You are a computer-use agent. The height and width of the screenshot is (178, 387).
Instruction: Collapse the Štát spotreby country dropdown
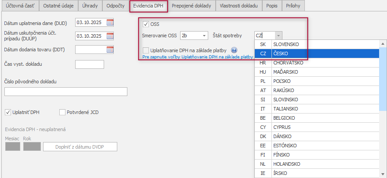[278, 36]
